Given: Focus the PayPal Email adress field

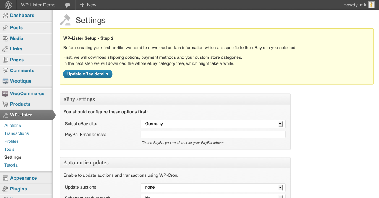Looking at the screenshot, I should 213,134.
